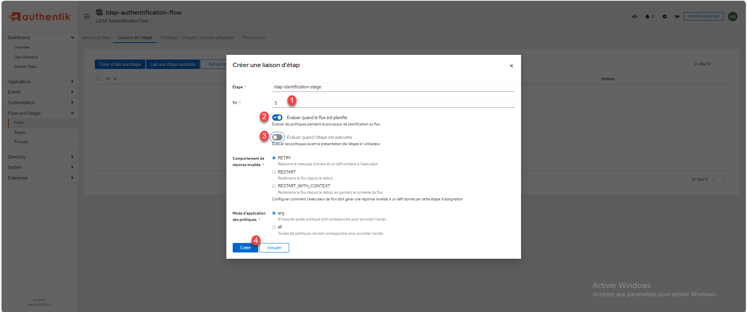Open the user settings gear icon
Image resolution: width=747 pixels, height=312 pixels.
tap(664, 17)
